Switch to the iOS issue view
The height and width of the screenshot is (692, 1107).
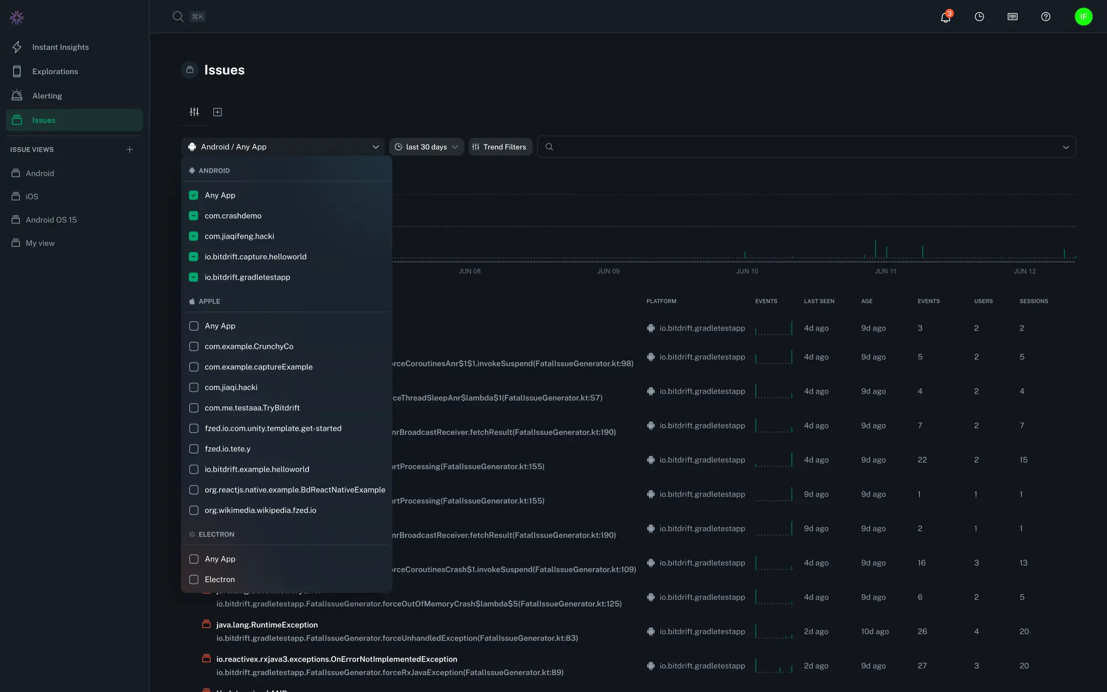[x=31, y=196]
